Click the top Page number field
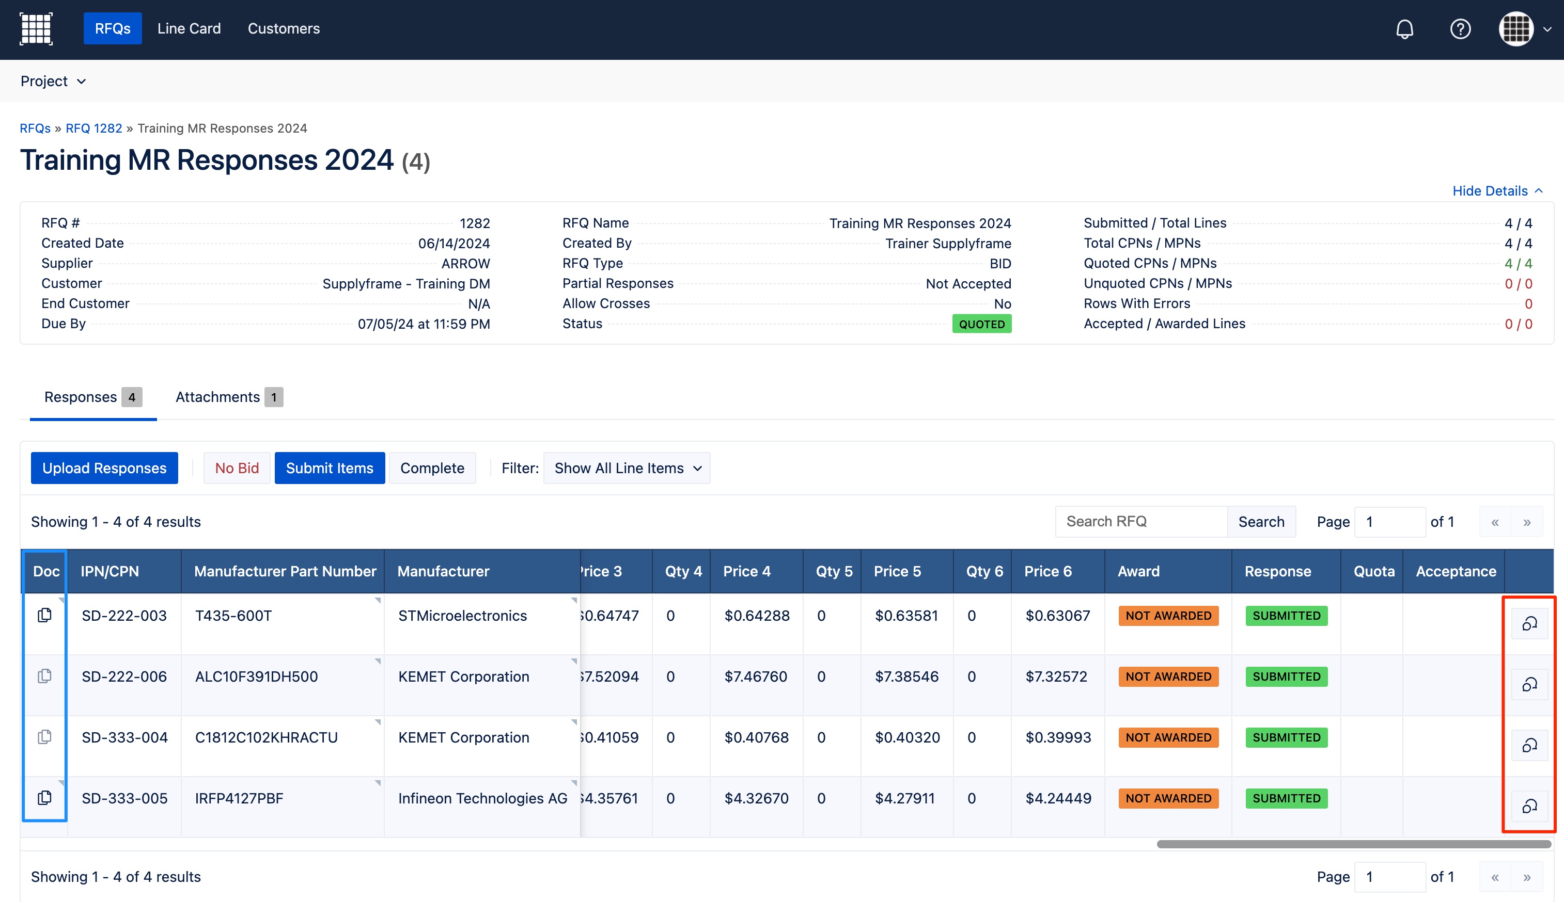This screenshot has height=902, width=1564. (1390, 522)
